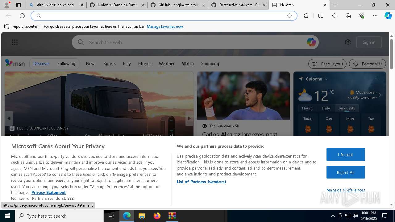
Task: Select Following feed tab
Action: (66, 64)
